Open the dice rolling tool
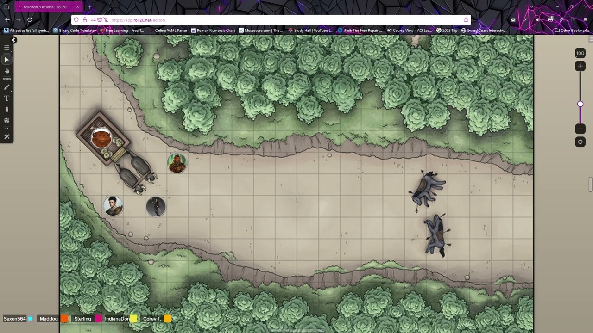Image resolution: width=593 pixels, height=333 pixels. click(6, 121)
